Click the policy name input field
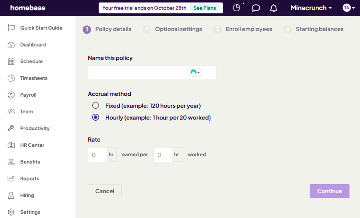The width and height of the screenshot is (360, 218). tap(138, 72)
